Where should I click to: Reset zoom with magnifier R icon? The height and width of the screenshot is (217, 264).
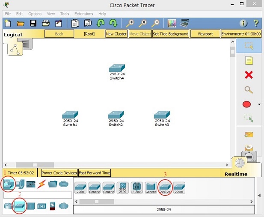(142, 23)
